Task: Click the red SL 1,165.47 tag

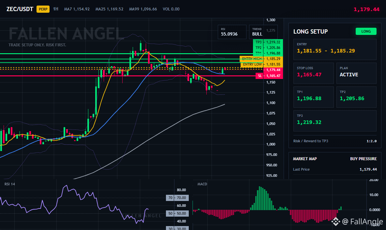Action: click(x=269, y=76)
